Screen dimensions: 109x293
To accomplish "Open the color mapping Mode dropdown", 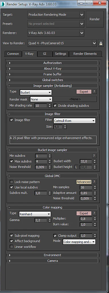I will click(79, 242).
